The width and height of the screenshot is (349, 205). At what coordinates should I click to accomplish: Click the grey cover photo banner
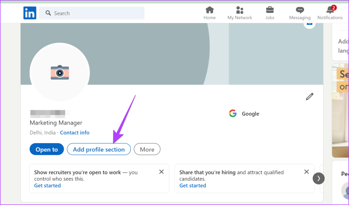pyautogui.click(x=172, y=53)
